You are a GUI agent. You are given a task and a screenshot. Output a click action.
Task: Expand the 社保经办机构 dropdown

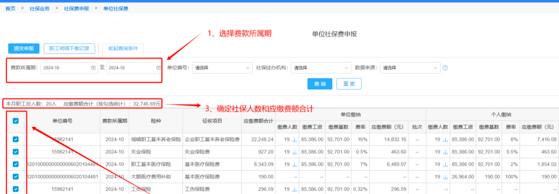pos(321,68)
